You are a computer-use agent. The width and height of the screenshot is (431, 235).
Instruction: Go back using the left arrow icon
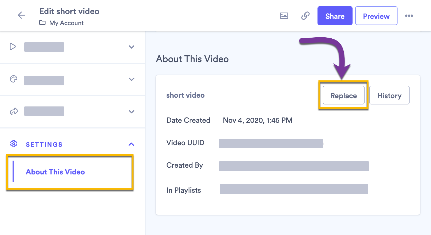(x=21, y=15)
